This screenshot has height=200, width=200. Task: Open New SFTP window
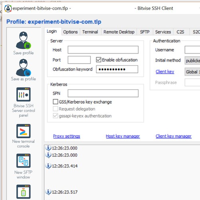pos(24,161)
